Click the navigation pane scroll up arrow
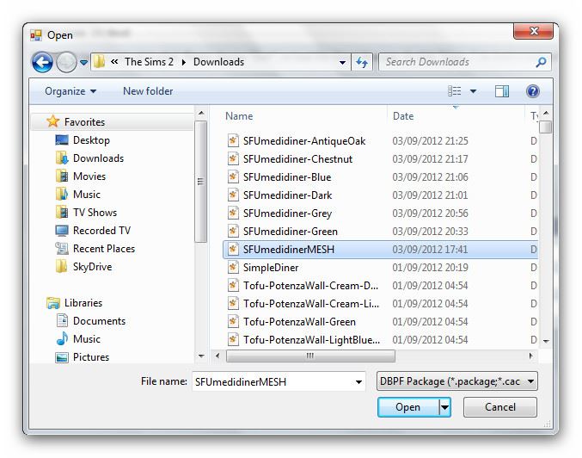582x458 pixels. click(x=201, y=113)
